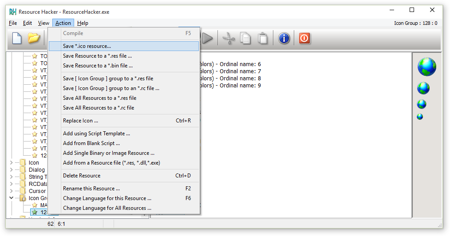Choose Rename this Resource ...

point(124,189)
